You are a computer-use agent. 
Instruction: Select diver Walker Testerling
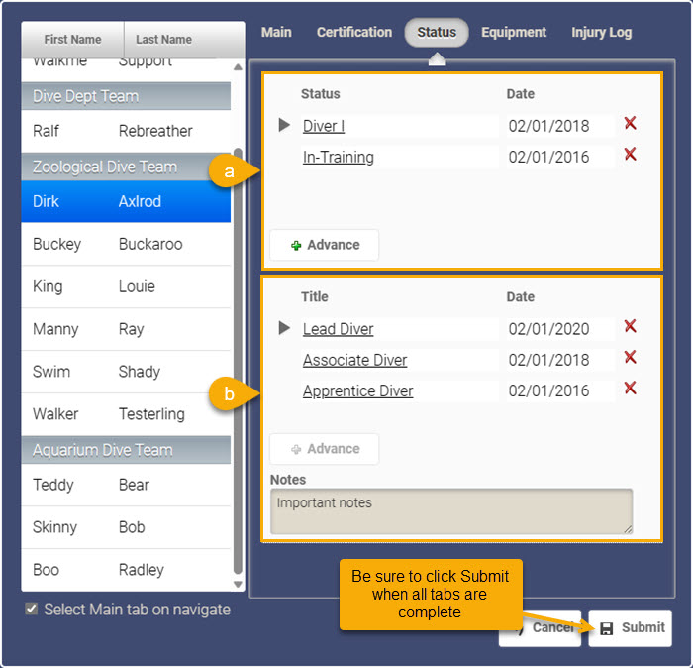point(126,414)
